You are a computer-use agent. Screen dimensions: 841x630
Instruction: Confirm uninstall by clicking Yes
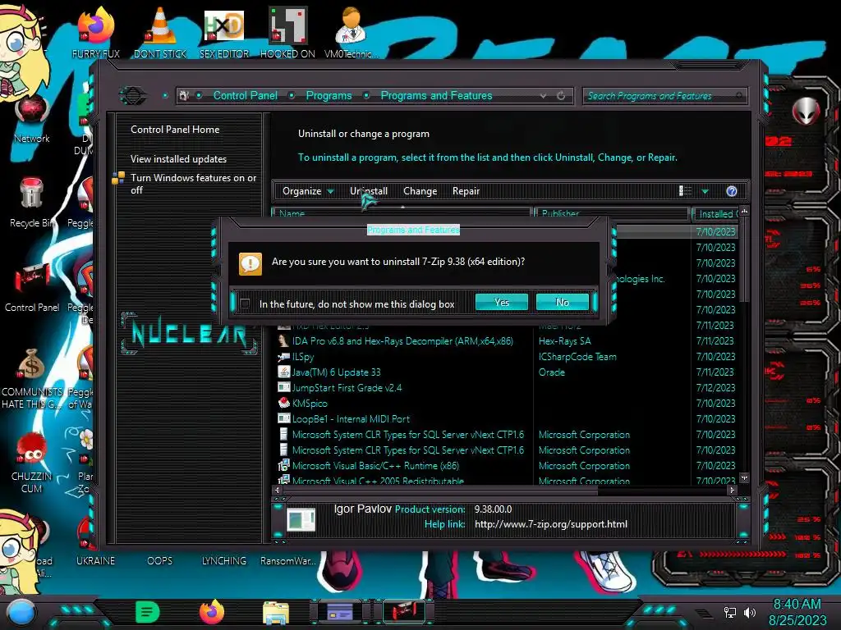(502, 302)
